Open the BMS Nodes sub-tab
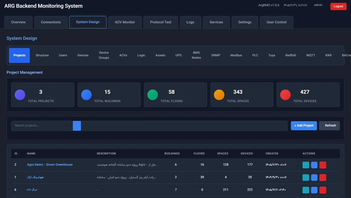 click(x=196, y=55)
